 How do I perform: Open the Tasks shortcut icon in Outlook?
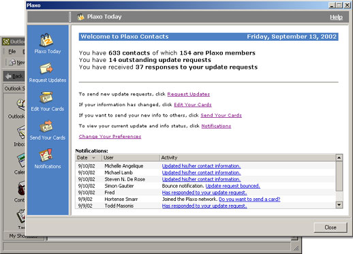21,216
